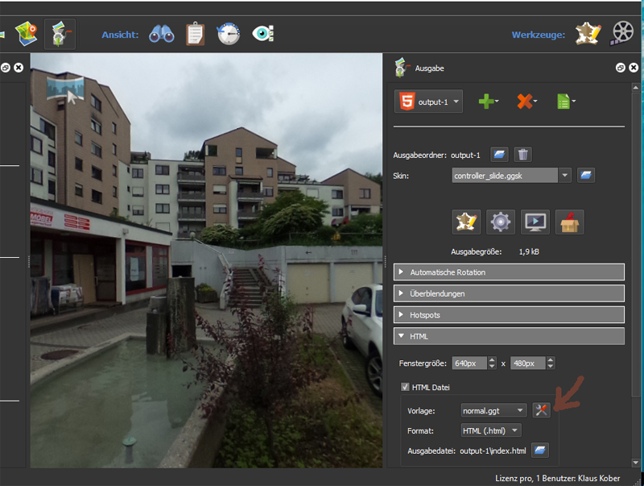Open the Vorlage normal.ggt dropdown
This screenshot has width=644, height=486.
521,410
